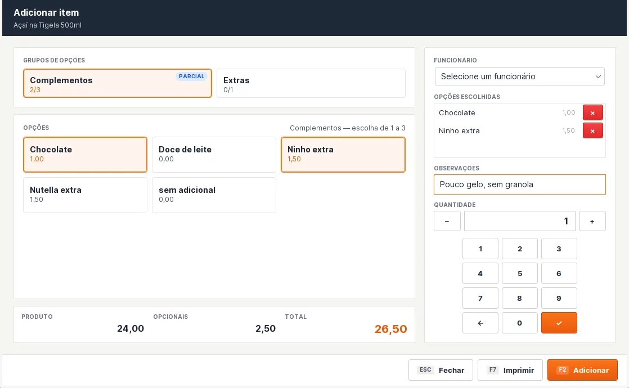629x388 pixels.
Task: Click the quantity input field
Action: pos(519,221)
